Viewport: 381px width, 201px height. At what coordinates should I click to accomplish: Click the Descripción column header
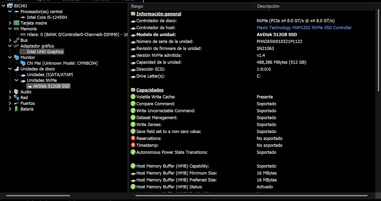tap(316, 6)
